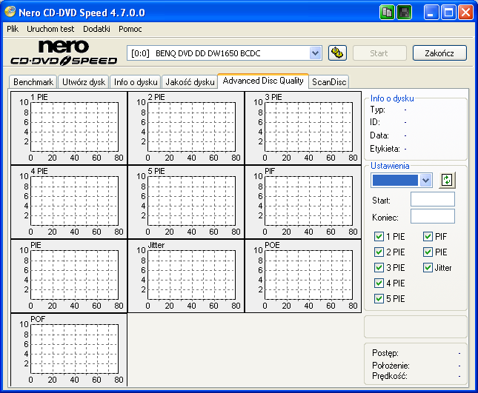This screenshot has width=478, height=393.
Task: Close the Nero CD-DVD Speed window
Action: click(465, 13)
